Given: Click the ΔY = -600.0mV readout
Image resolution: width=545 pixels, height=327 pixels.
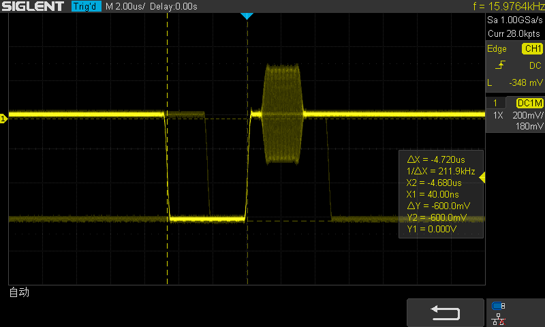Looking at the screenshot, I should tap(438, 206).
